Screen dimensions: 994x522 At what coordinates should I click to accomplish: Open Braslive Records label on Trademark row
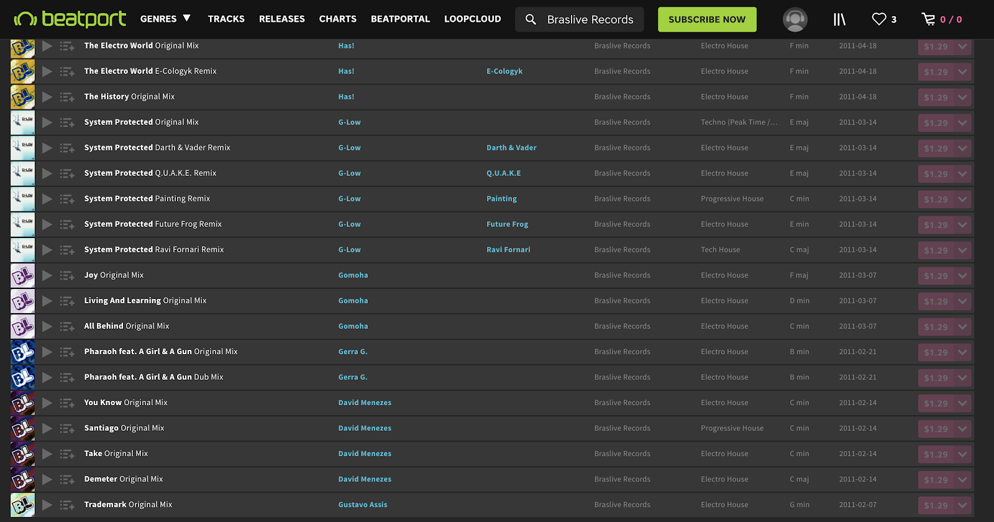[622, 505]
